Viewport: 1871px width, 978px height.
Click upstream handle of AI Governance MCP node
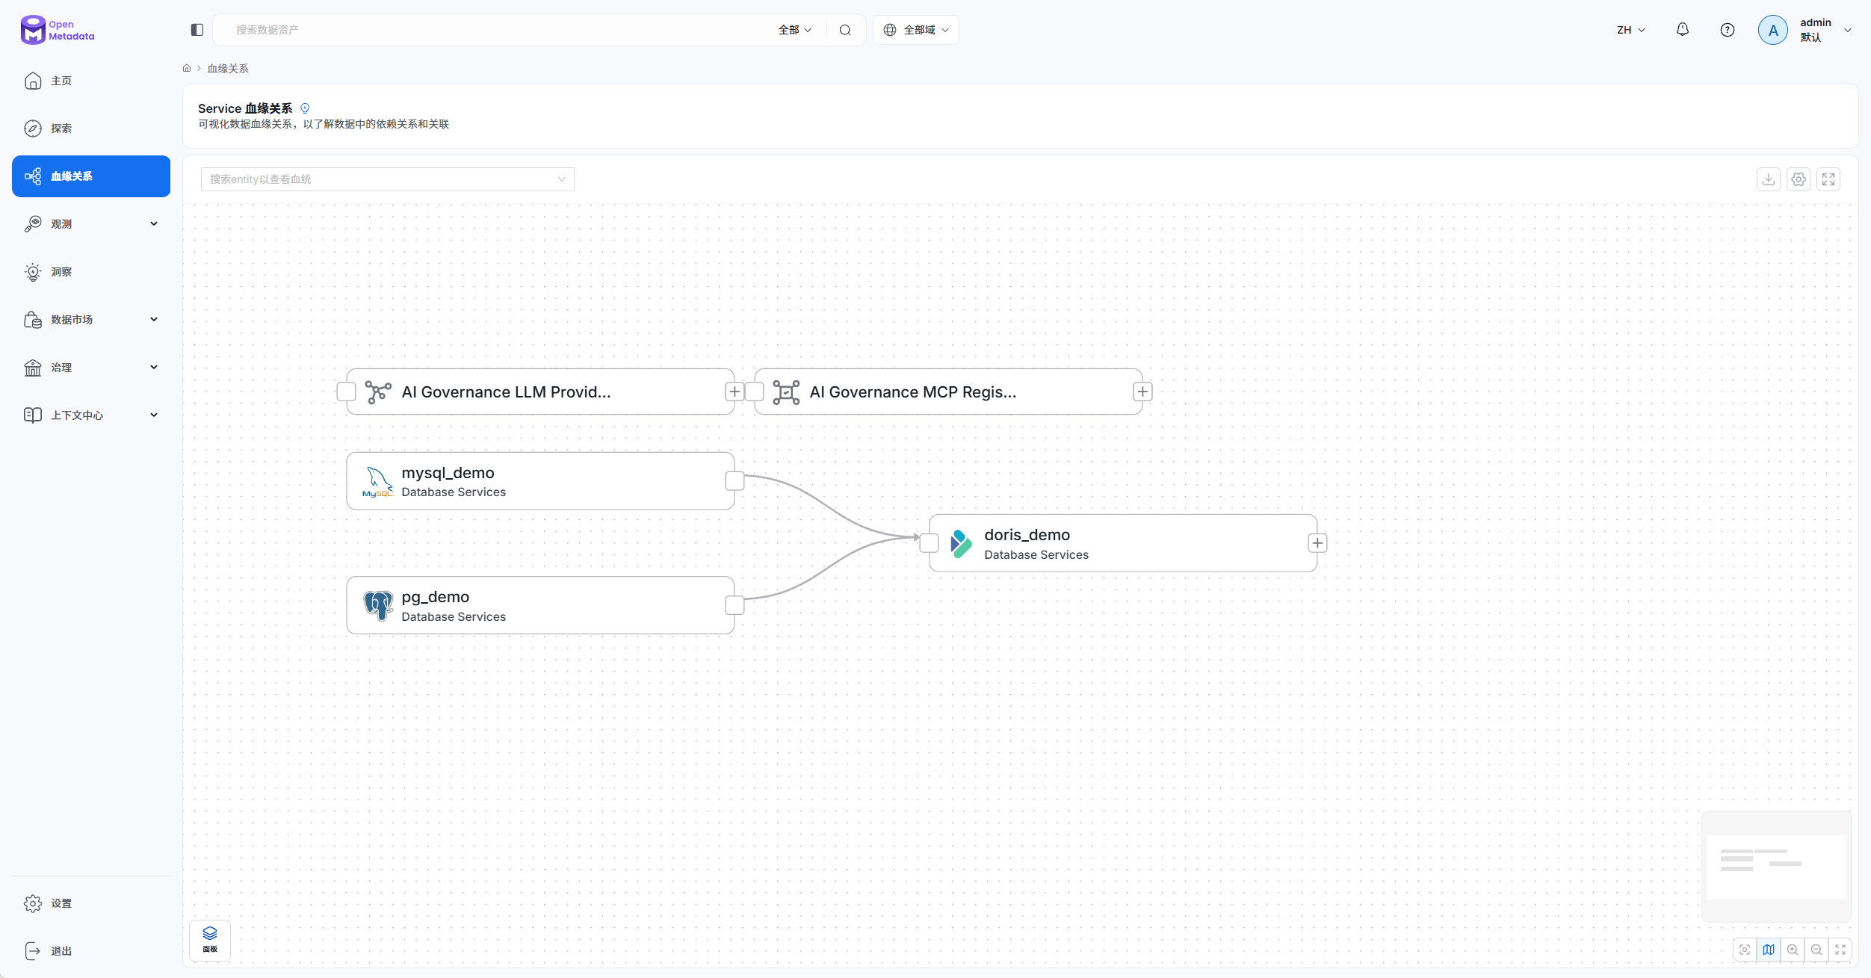pos(755,391)
